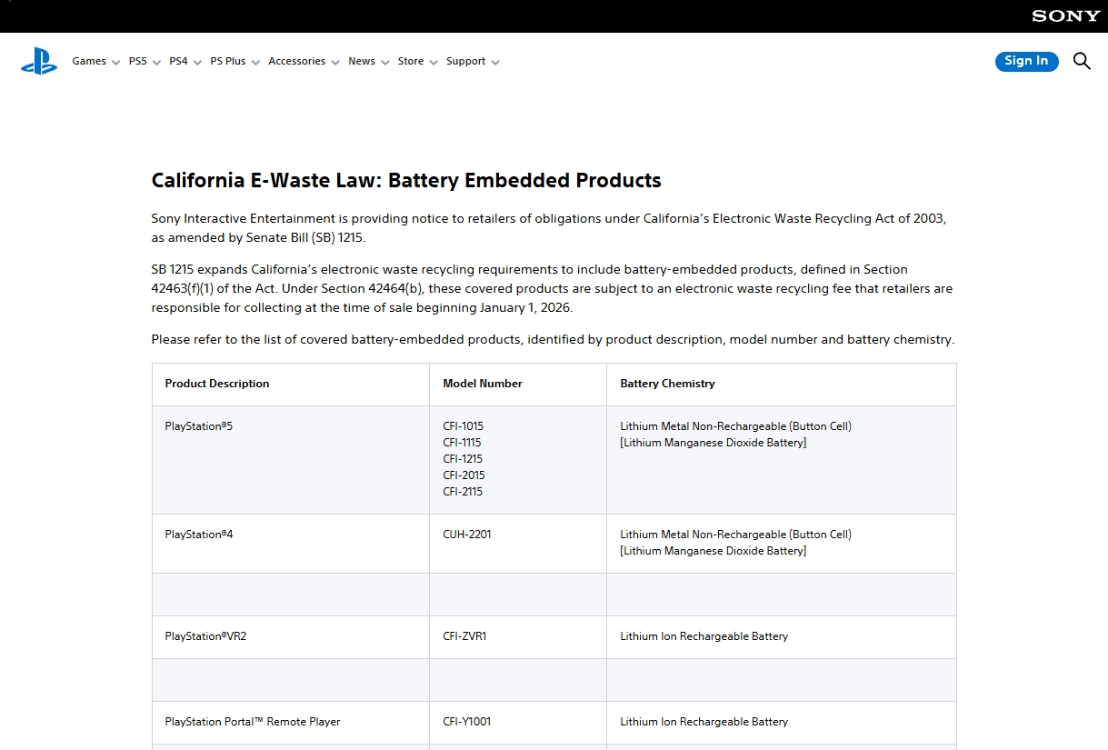Image resolution: width=1108 pixels, height=750 pixels.
Task: Open search with the magnifying glass icon
Action: 1082,61
